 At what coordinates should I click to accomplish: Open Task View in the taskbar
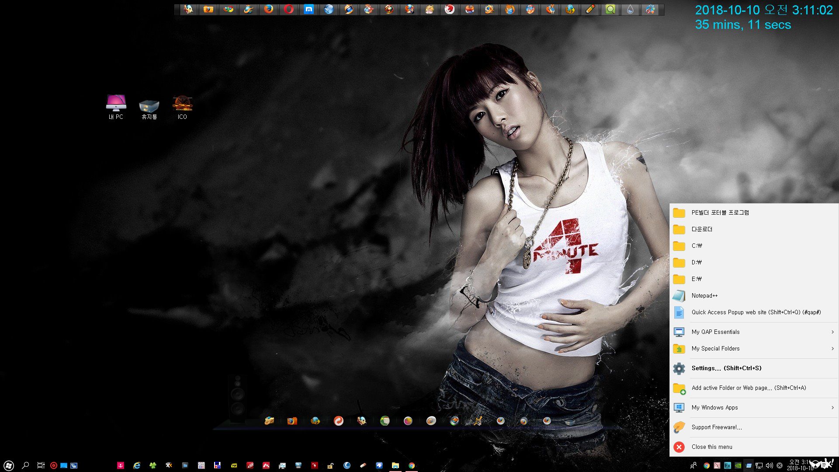tap(41, 465)
